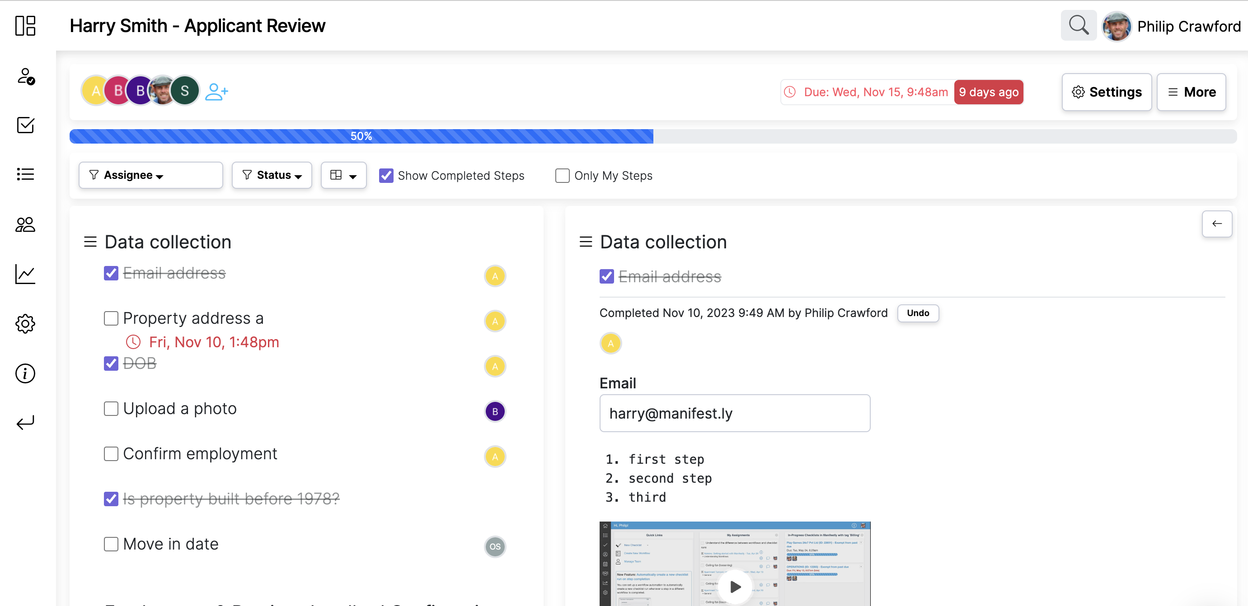Click the assignee avatar on Property address a

click(495, 321)
